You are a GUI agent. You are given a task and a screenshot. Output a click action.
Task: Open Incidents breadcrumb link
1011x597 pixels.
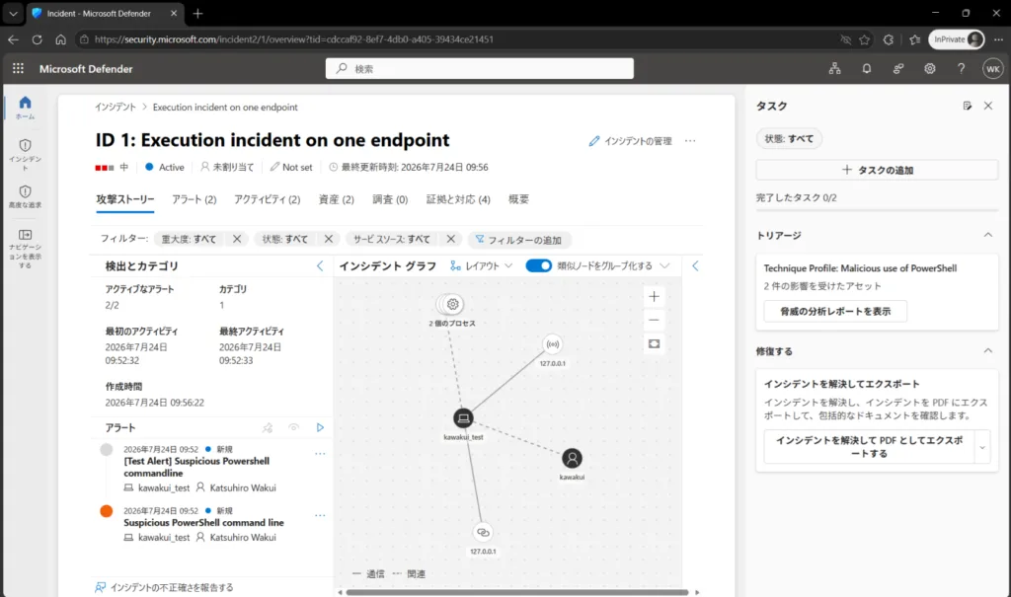tap(116, 107)
